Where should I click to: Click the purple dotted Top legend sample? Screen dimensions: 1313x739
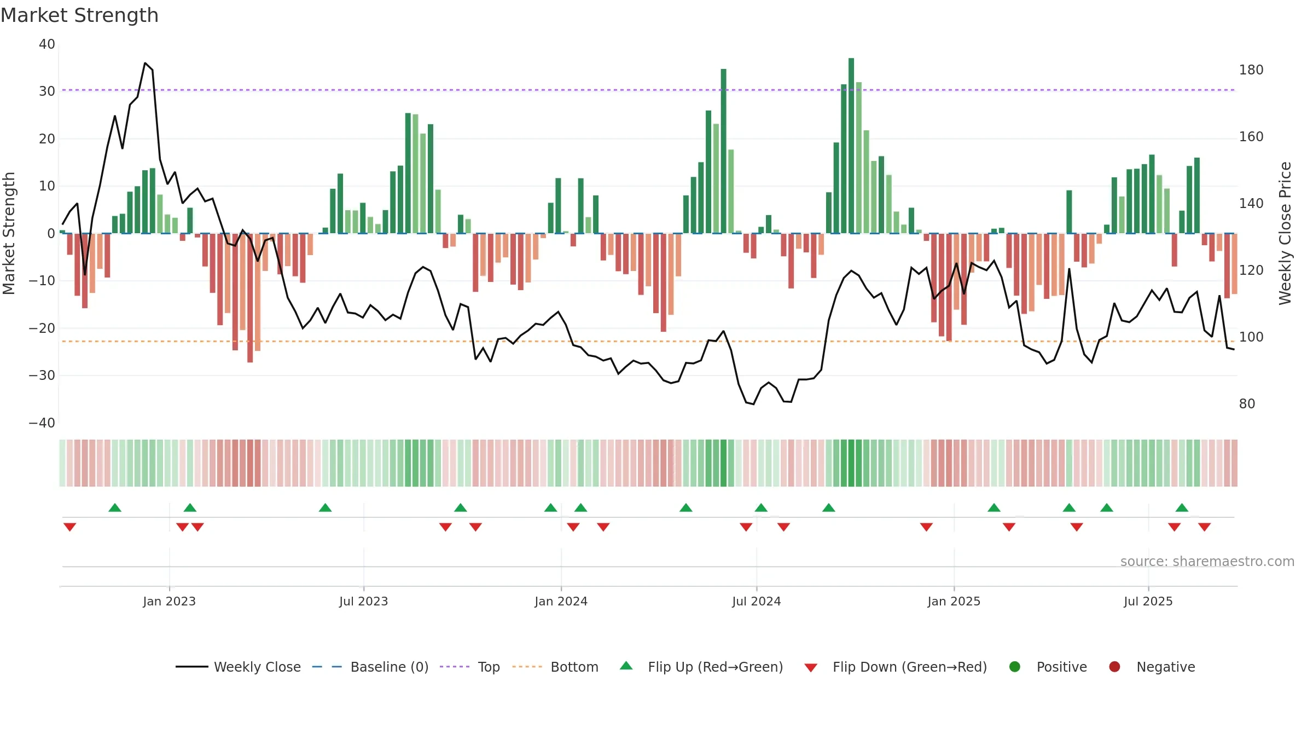tap(455, 667)
